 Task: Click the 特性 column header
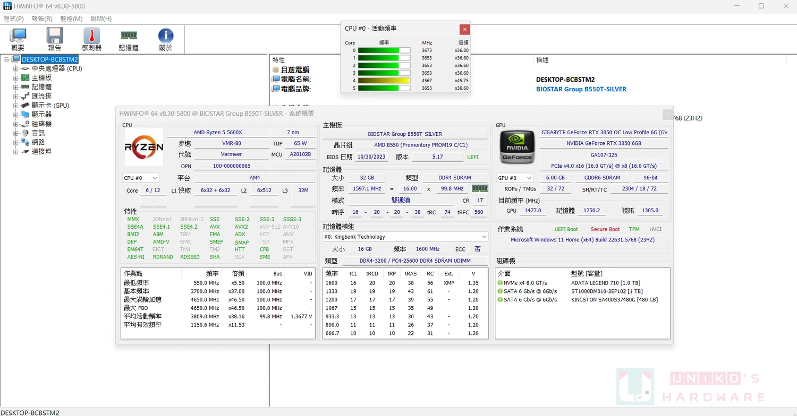[278, 60]
